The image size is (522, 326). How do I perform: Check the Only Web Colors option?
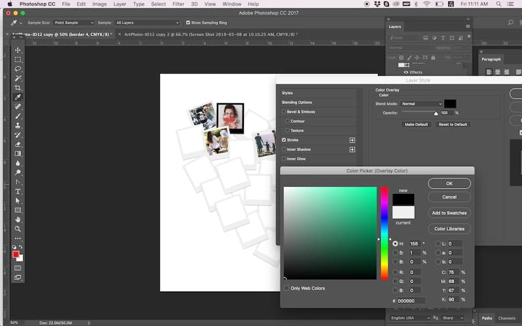click(x=286, y=288)
